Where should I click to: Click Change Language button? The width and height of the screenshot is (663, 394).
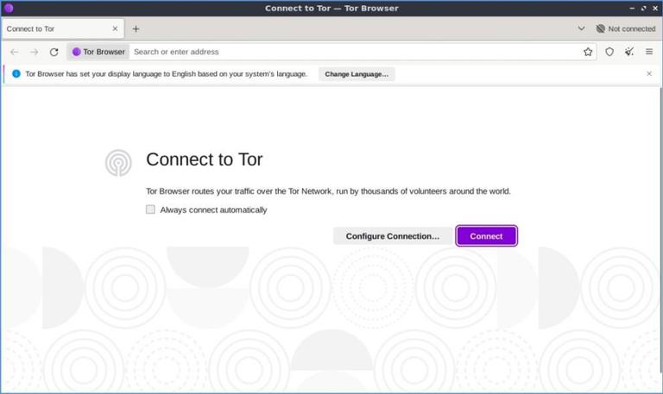click(x=357, y=74)
